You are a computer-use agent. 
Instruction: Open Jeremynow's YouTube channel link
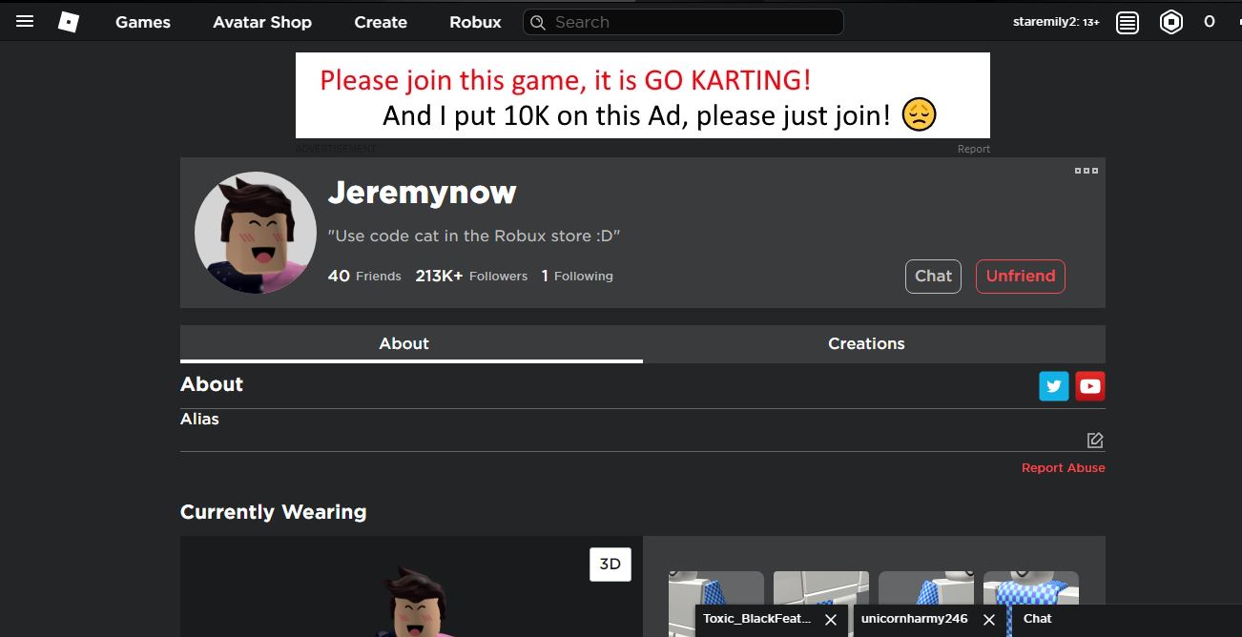pos(1090,386)
